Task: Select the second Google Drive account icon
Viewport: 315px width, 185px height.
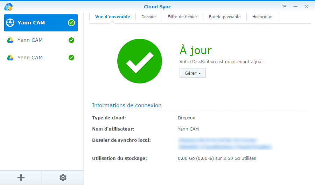Action: click(10, 58)
